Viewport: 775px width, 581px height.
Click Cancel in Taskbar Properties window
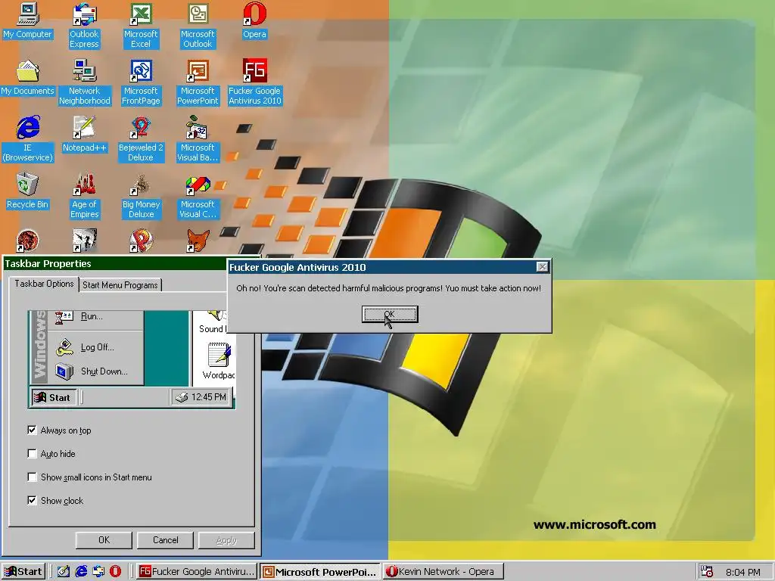tap(165, 540)
